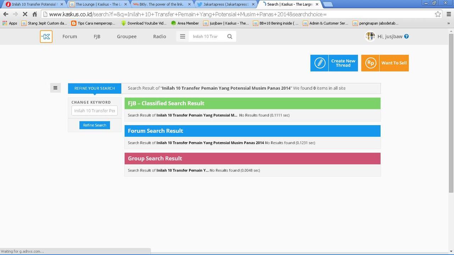
Task: Click the Hi, jusjbaw username link
Action: pyautogui.click(x=390, y=36)
